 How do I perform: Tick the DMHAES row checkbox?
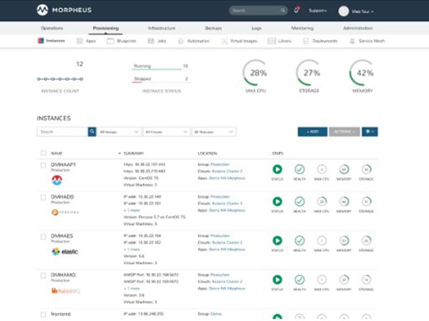click(43, 236)
